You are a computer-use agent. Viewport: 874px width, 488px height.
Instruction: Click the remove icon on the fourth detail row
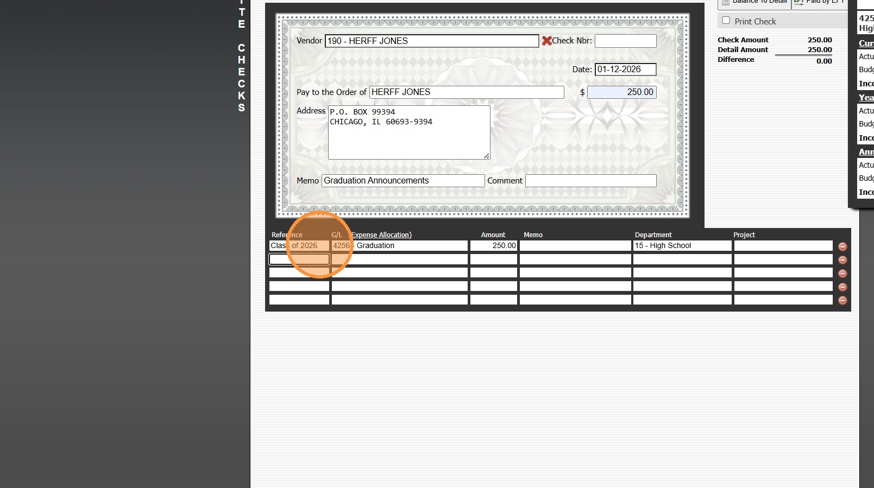[842, 287]
